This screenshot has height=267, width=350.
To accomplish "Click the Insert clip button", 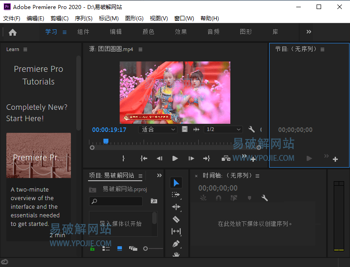I will click(x=226, y=159).
